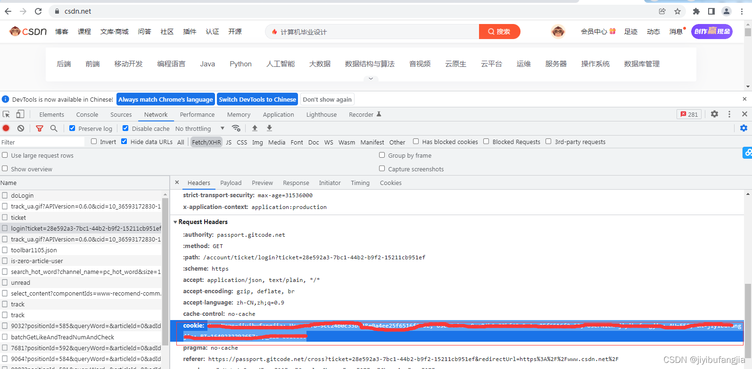Screen dimensions: 752x369
Task: Stop recording network log (red button)
Action: click(x=6, y=128)
